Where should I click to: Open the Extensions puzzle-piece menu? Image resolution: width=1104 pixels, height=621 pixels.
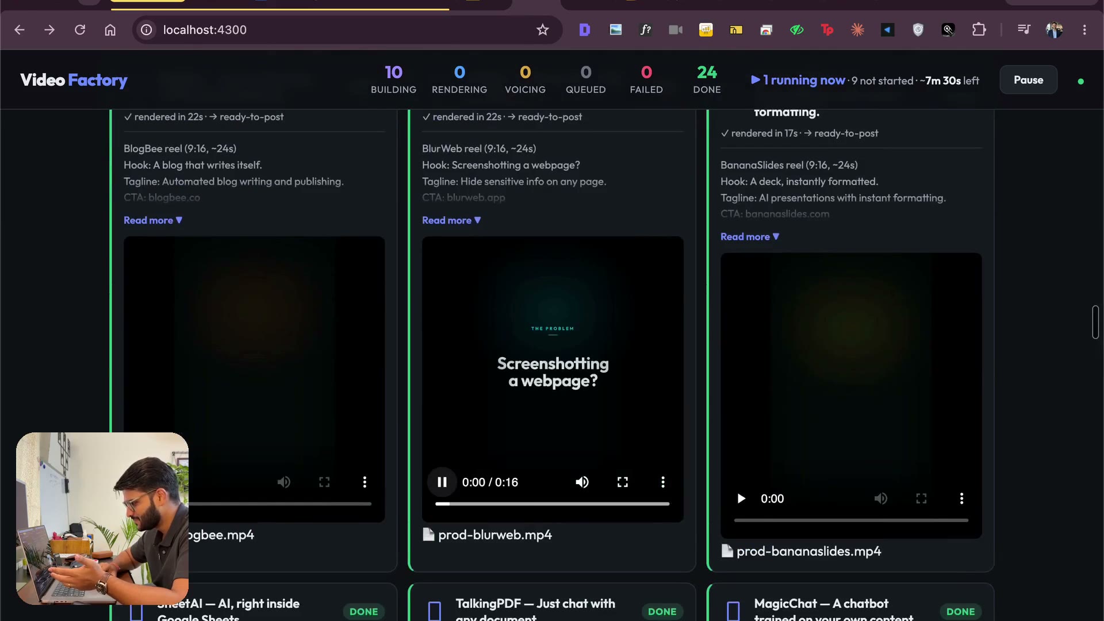(x=979, y=30)
